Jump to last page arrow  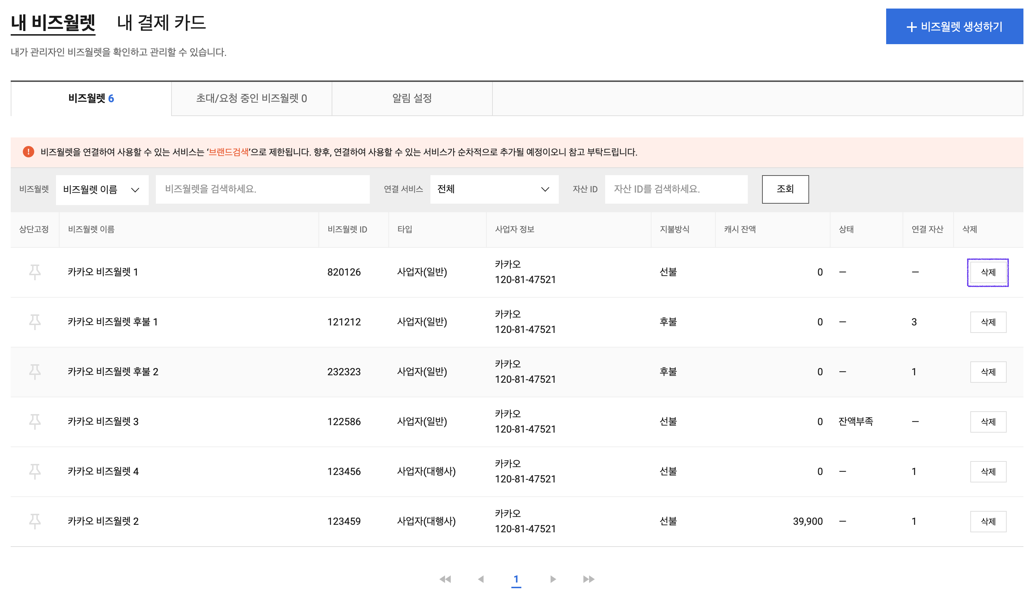tap(588, 579)
